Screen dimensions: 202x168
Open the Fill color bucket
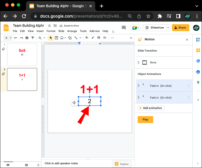pyautogui.click(x=87, y=38)
